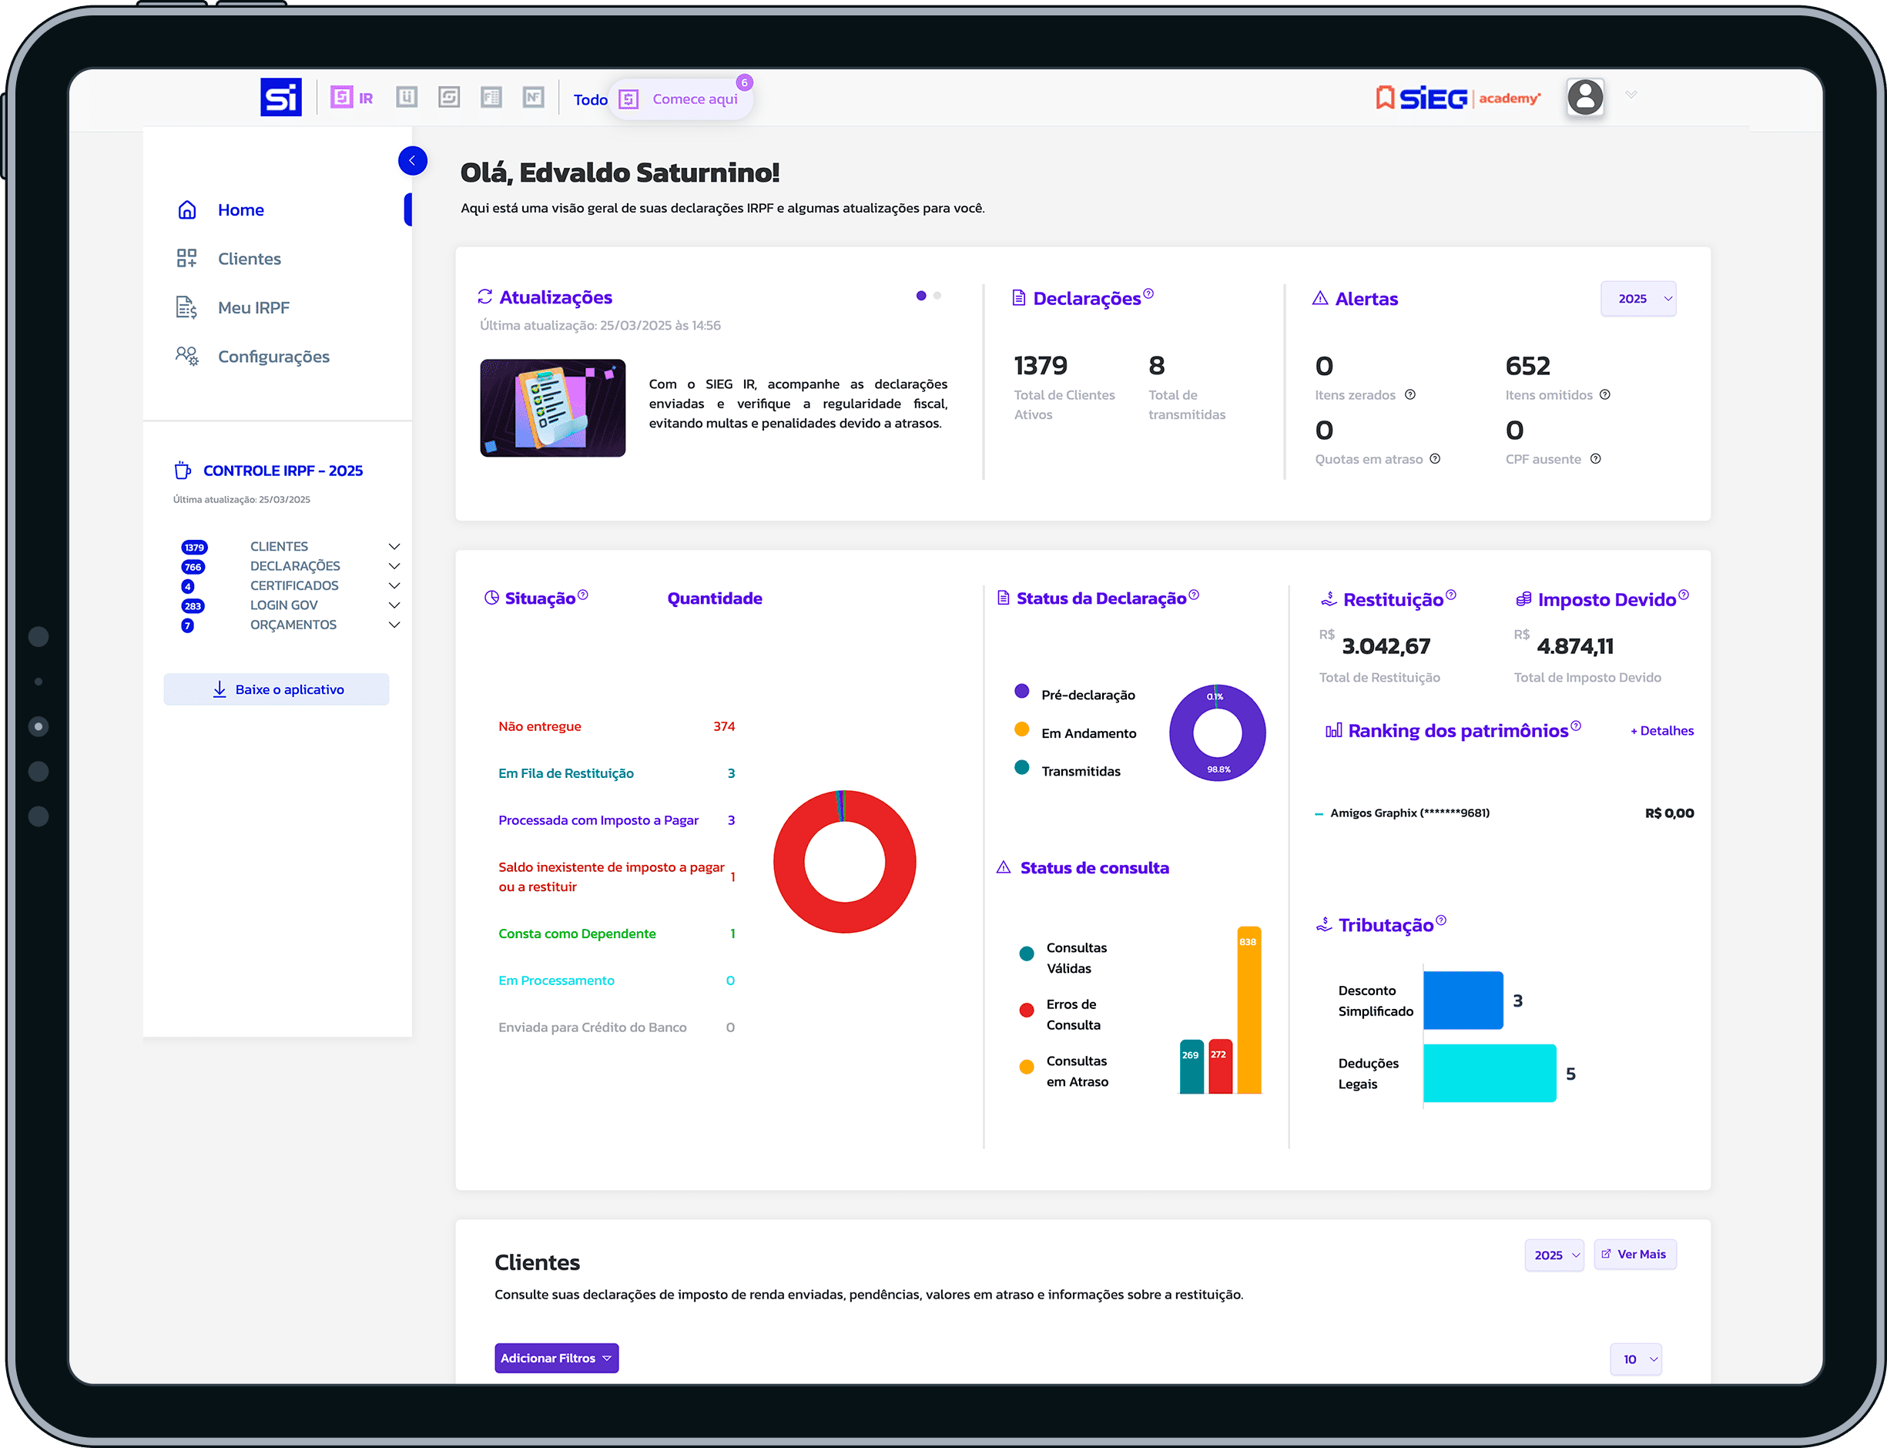
Task: Expand the LOGIN GOV section chevron
Action: (394, 605)
